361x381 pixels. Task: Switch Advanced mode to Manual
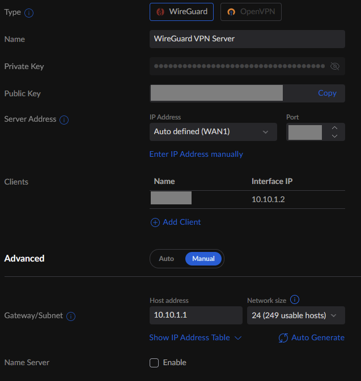point(203,259)
